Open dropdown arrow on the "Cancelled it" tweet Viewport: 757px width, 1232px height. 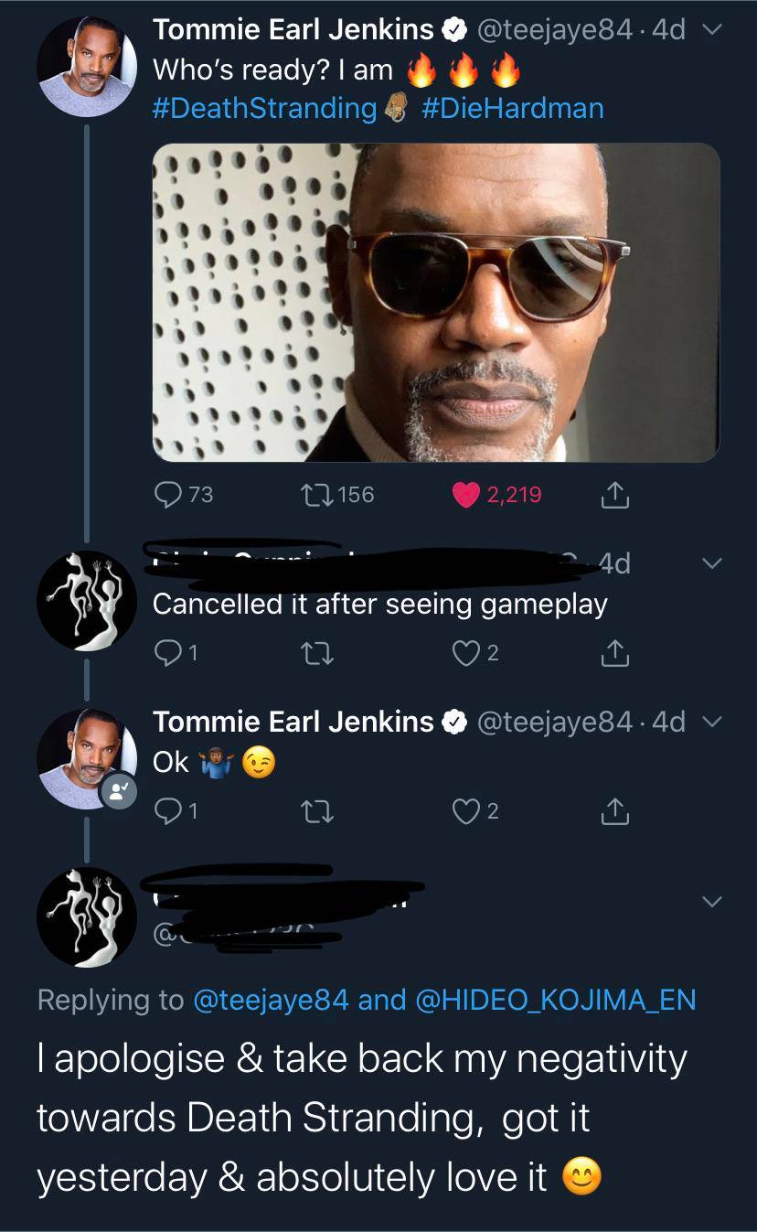(711, 562)
